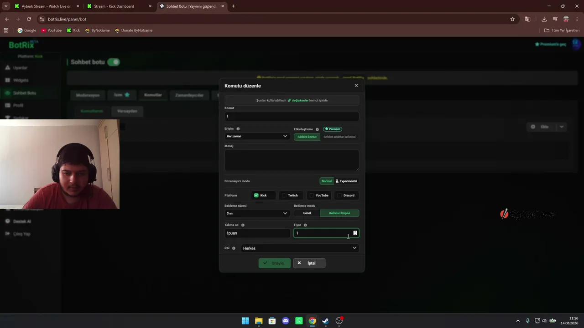Click the green Premium star badge
Viewport: 584px width, 328px height.
point(333,129)
